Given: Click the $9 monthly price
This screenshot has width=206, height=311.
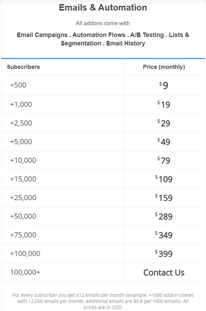Looking at the screenshot, I should (163, 85).
